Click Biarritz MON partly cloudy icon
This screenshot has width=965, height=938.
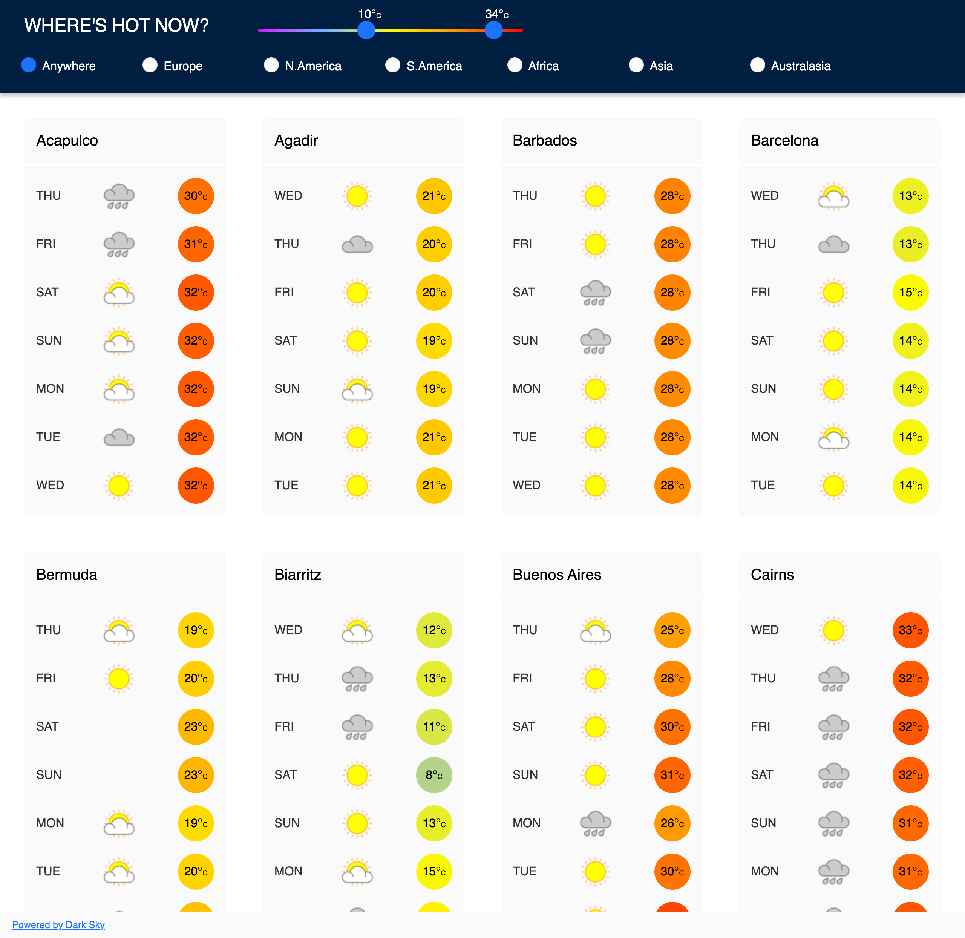(357, 872)
